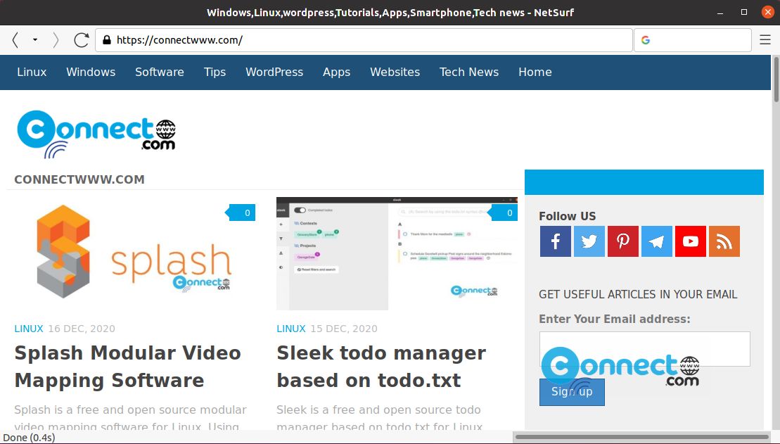Open Splash Modular Video Mapping Software headline
The height and width of the screenshot is (444, 780).
(x=128, y=367)
